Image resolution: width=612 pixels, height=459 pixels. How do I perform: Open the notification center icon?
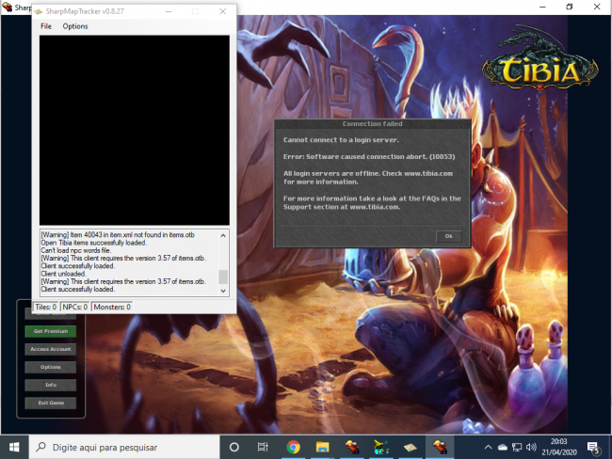pyautogui.click(x=593, y=448)
